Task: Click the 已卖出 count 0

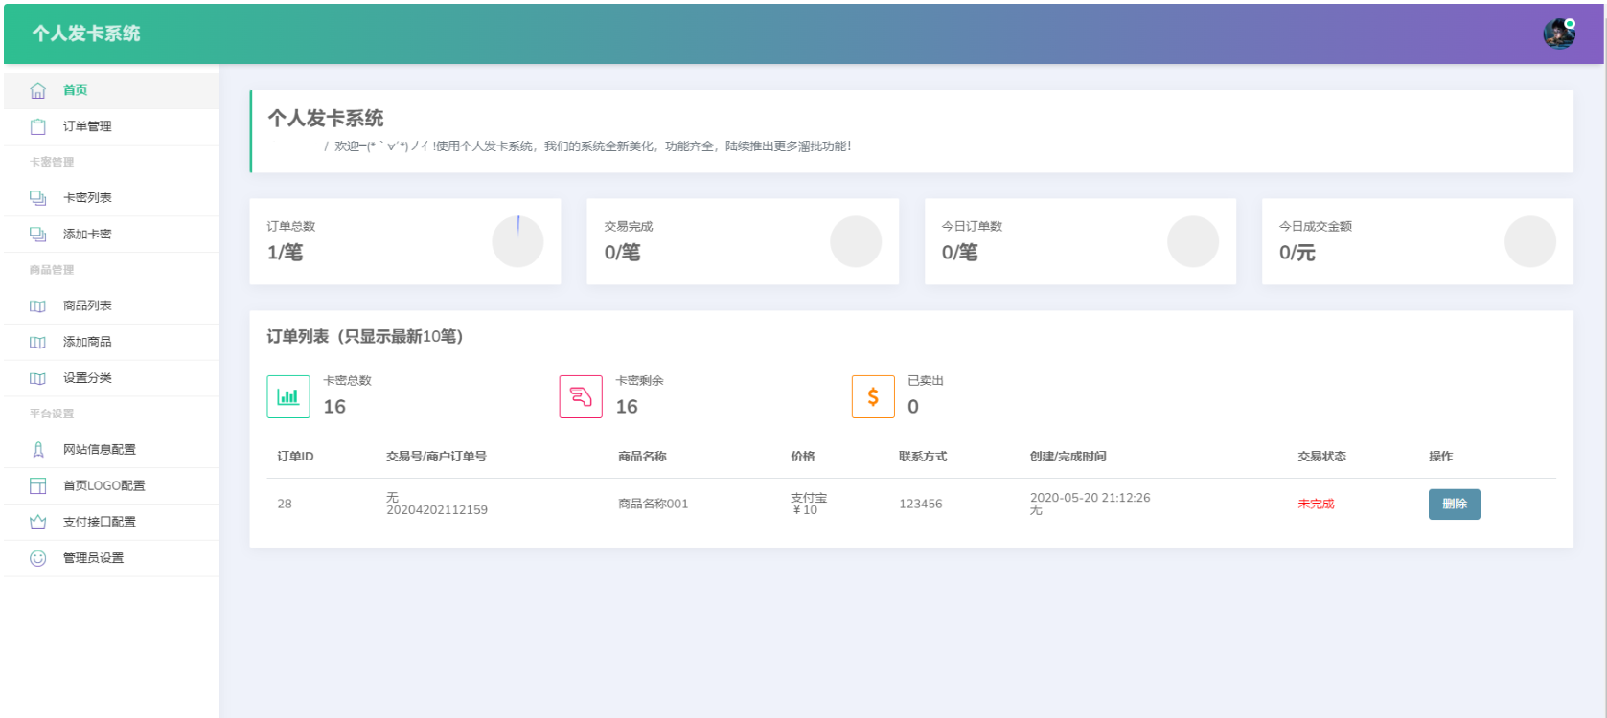Action: click(913, 407)
